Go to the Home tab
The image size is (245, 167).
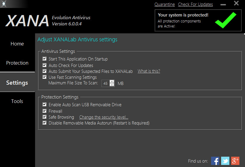(x=17, y=44)
